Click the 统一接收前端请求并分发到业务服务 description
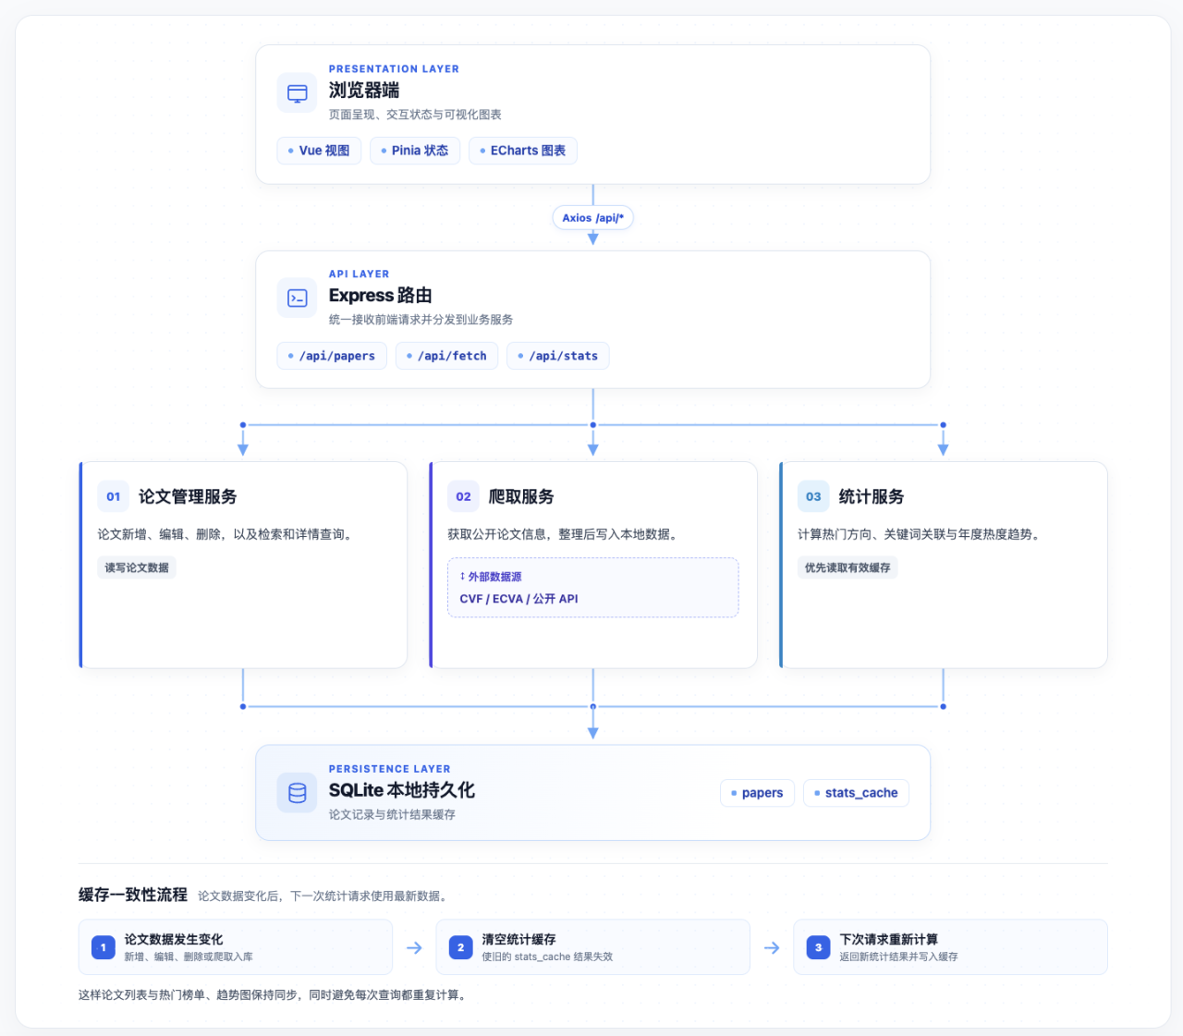1183x1036 pixels. 421,320
